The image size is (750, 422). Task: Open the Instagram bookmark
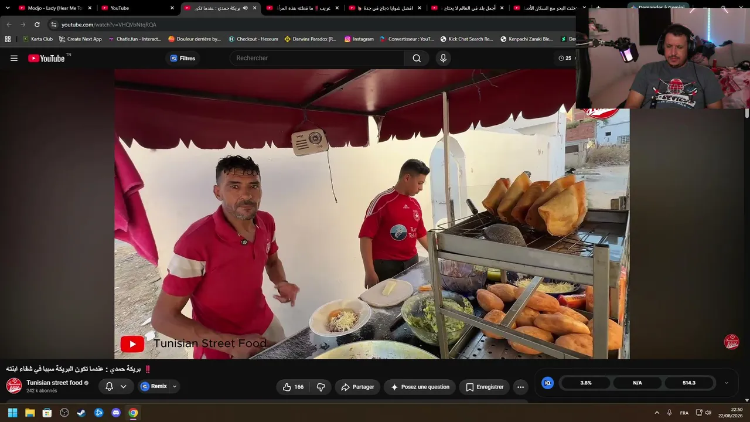[359, 39]
